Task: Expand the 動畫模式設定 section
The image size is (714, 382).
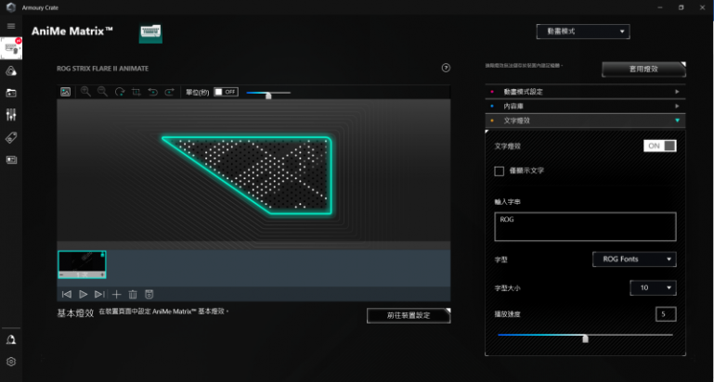Action: coord(585,92)
